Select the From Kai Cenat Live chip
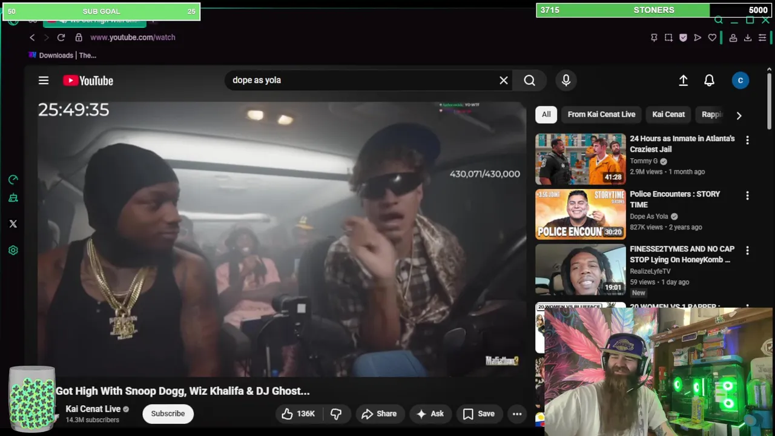775x436 pixels. [601, 114]
